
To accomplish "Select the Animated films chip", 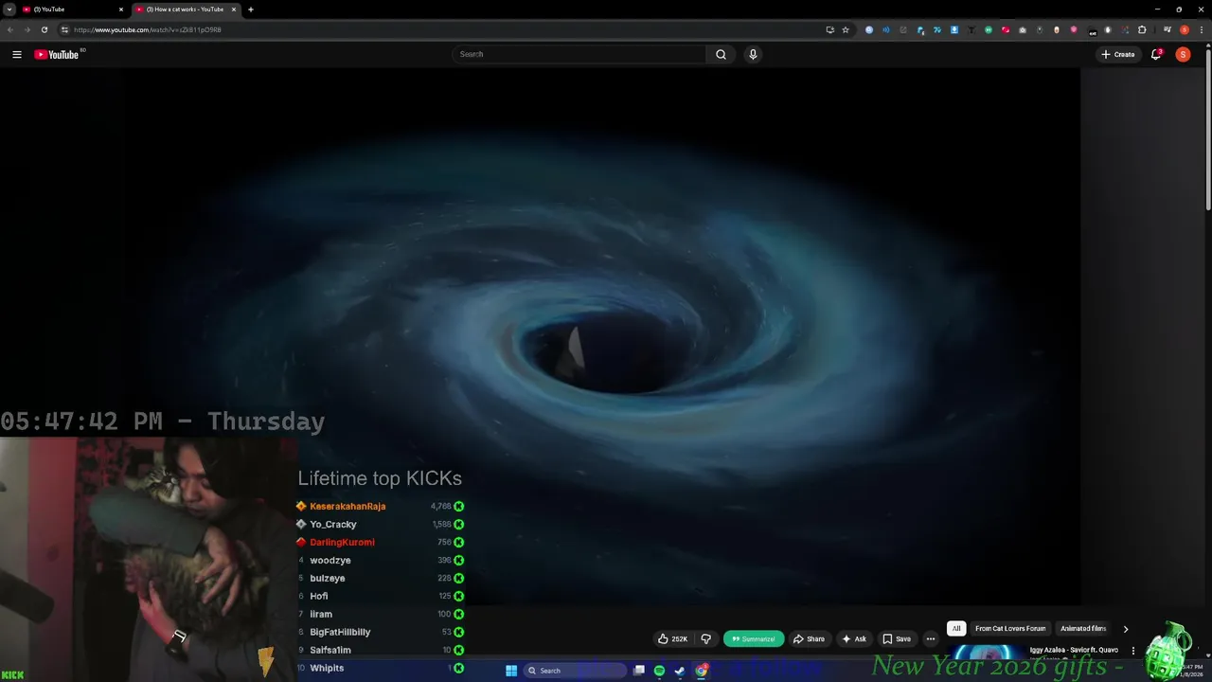I will 1083,628.
